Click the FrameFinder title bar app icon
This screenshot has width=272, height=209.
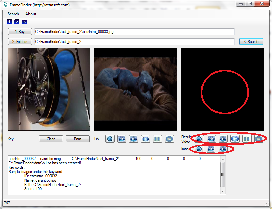[5, 5]
